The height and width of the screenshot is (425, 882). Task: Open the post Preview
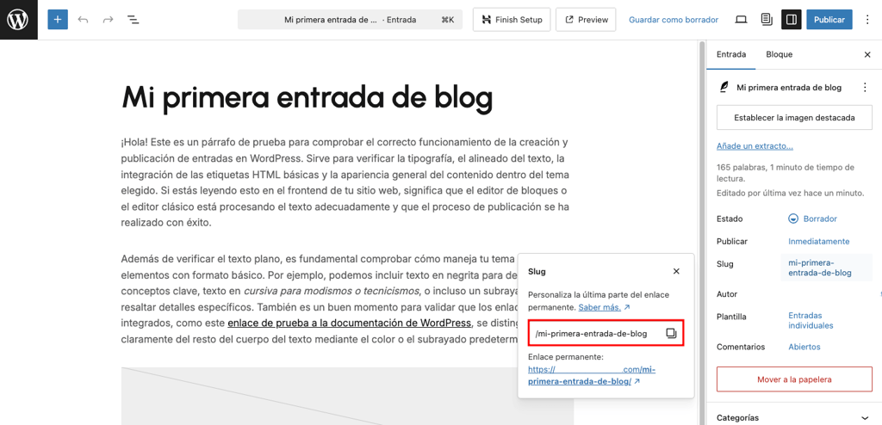[x=586, y=20]
